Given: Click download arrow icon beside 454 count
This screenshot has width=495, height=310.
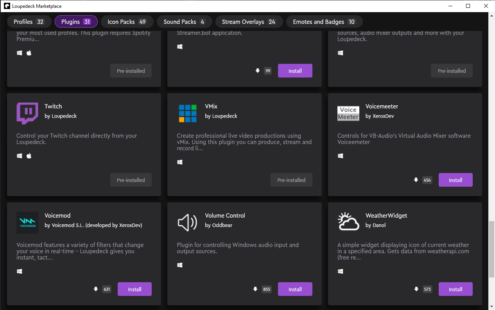Looking at the screenshot, I should [x=416, y=180].
